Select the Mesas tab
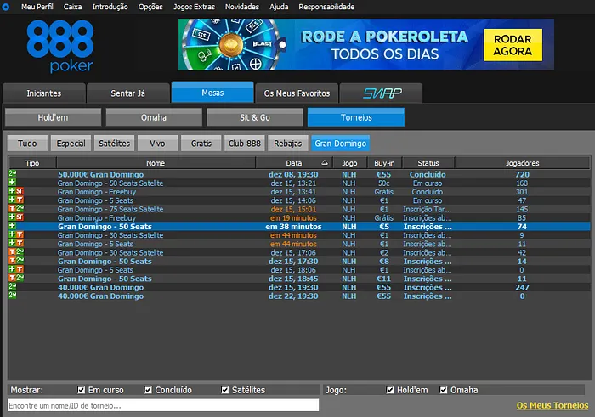This screenshot has width=595, height=417. pyautogui.click(x=212, y=93)
